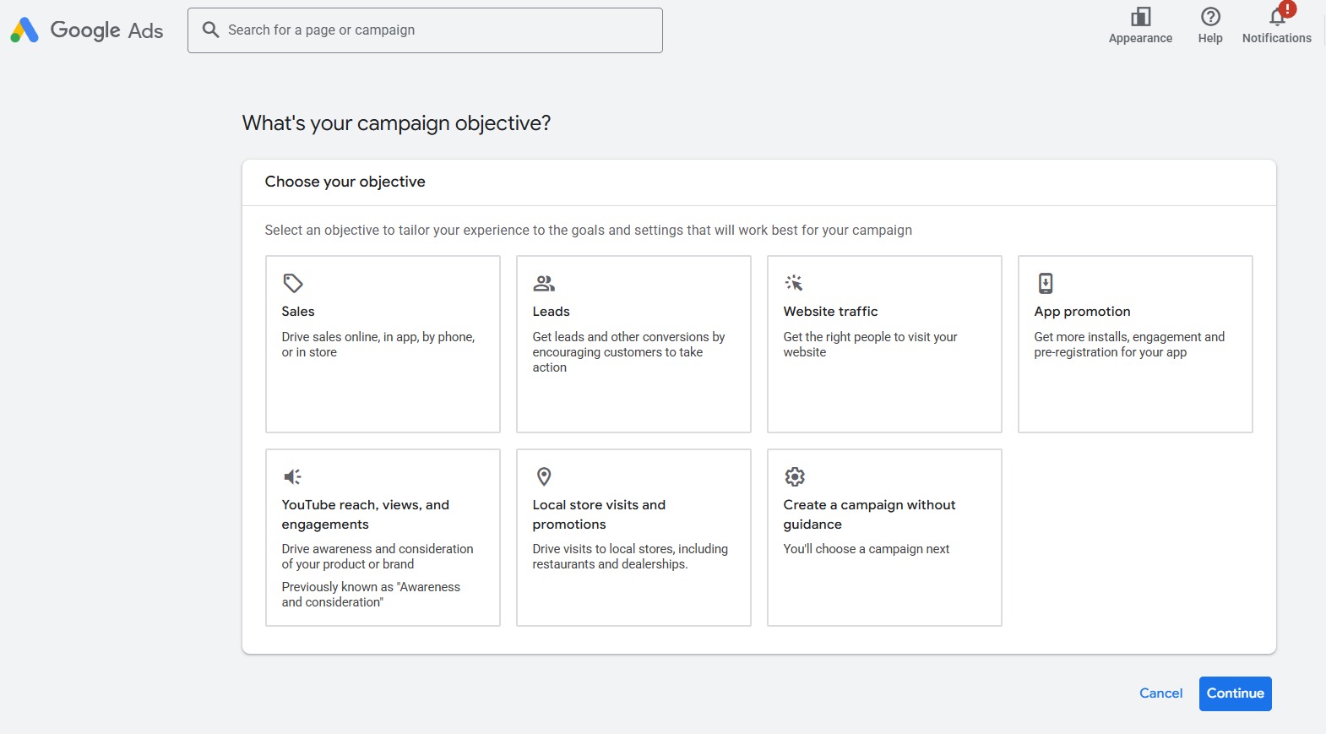1326x734 pixels.
Task: Click the Google Ads wordmark text
Action: coord(106,30)
